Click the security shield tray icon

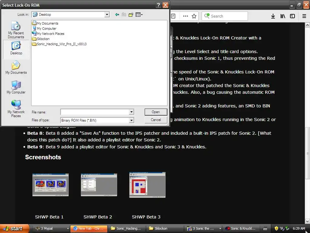pyautogui.click(x=276, y=228)
